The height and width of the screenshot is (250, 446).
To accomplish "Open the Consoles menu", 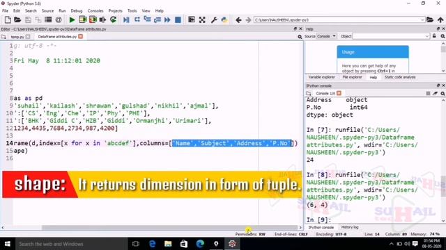I will pos(95,11).
